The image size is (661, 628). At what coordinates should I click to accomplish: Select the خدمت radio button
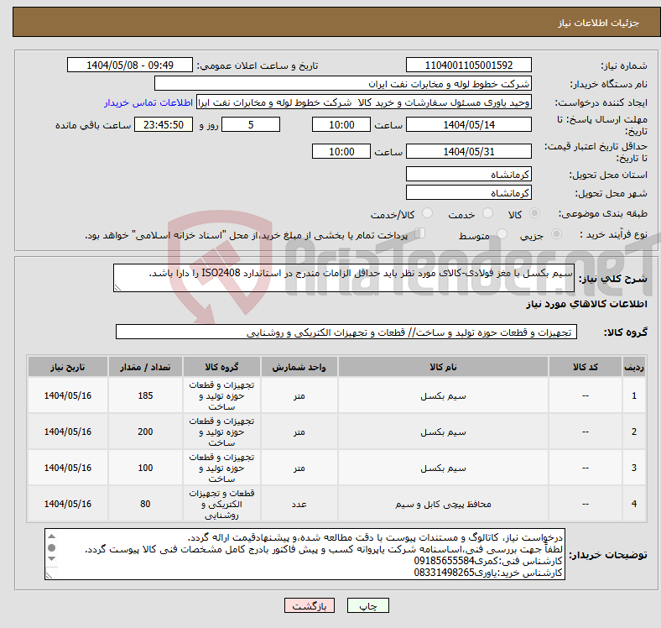click(x=487, y=213)
